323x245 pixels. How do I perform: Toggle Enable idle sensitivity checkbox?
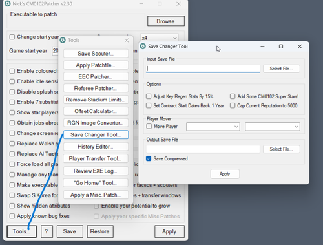coord(12,81)
